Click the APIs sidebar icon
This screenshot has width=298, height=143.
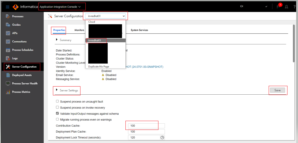8,33
